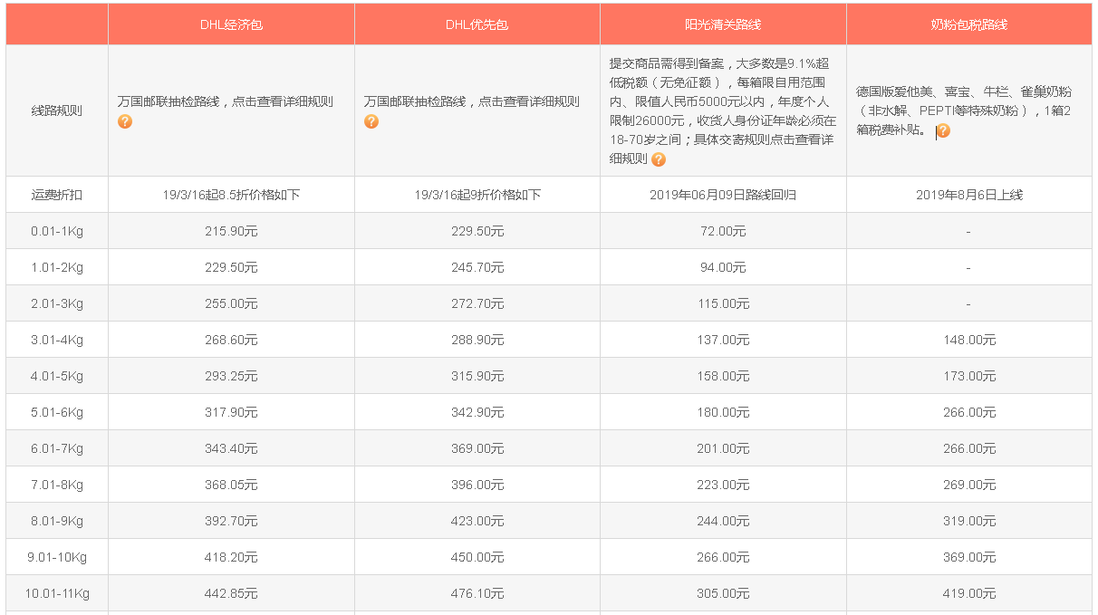
Task: Select the 运费折扣 row label
Action: (x=57, y=195)
